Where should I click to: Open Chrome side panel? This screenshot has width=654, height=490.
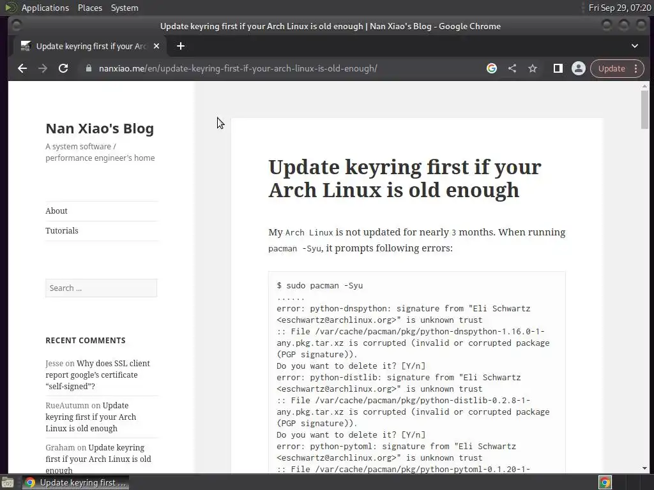point(558,68)
